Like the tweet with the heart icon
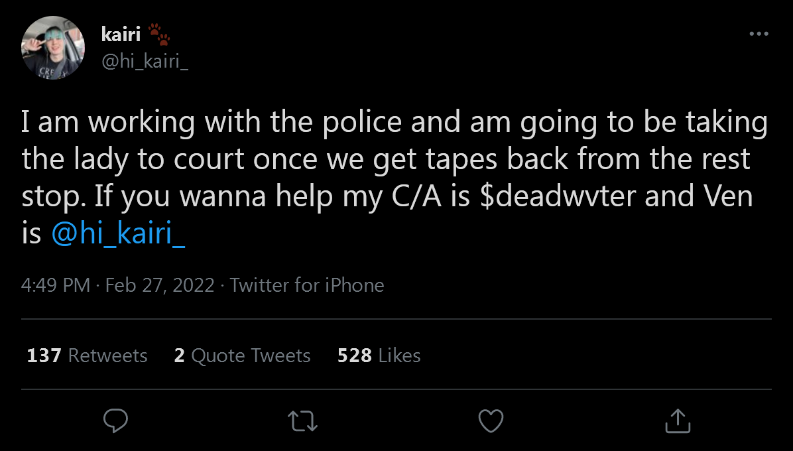This screenshot has height=451, width=793. point(491,420)
